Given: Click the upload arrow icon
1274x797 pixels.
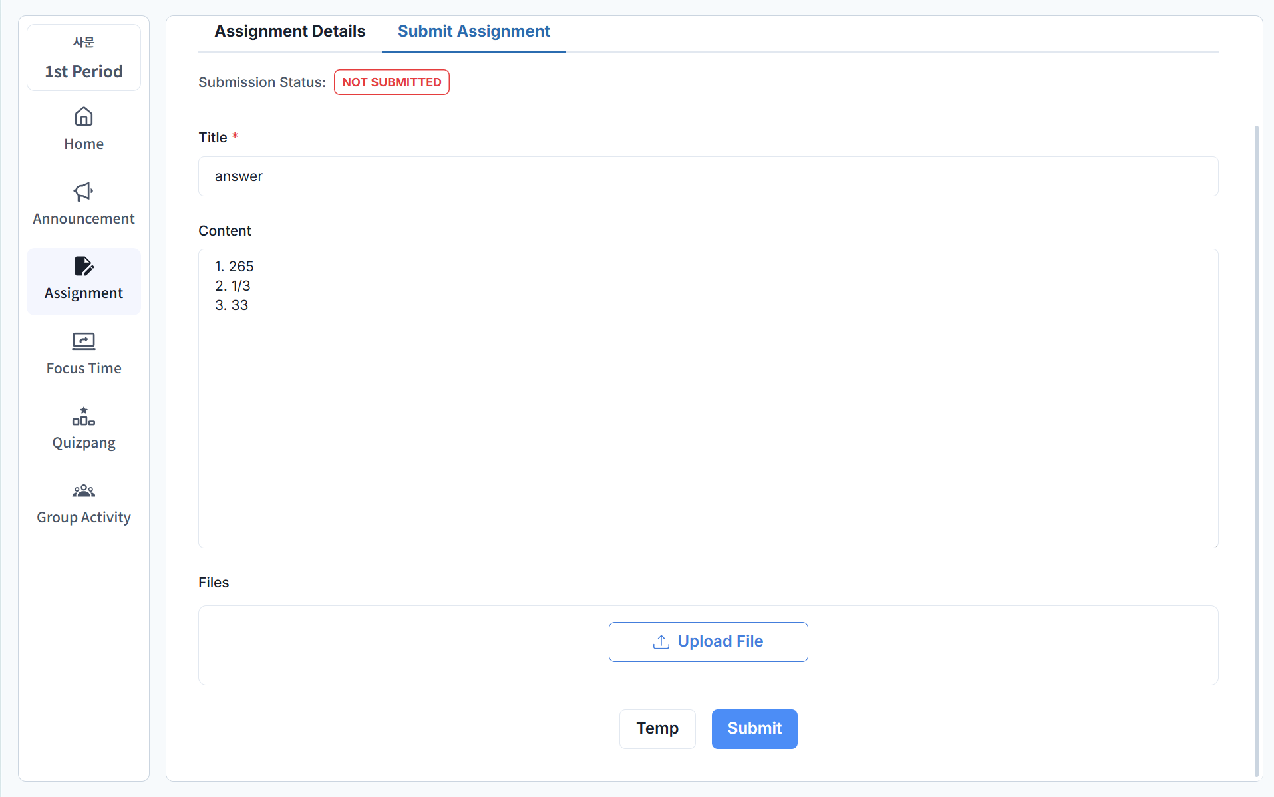Looking at the screenshot, I should [661, 642].
